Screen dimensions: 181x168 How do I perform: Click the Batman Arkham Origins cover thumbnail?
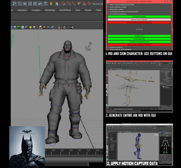(27, 147)
